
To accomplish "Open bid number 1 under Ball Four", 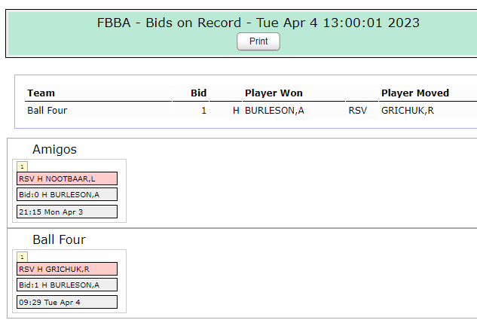I will click(x=22, y=257).
